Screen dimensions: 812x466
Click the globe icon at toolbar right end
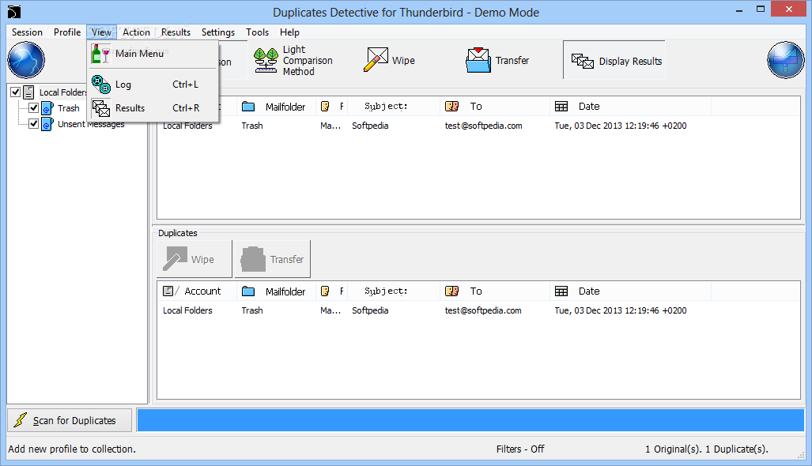[x=786, y=60]
